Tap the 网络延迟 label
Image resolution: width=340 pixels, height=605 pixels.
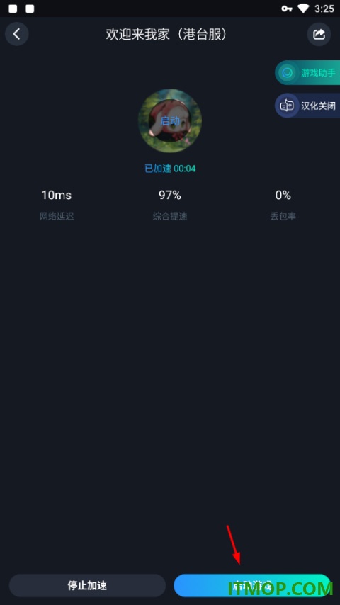pyautogui.click(x=57, y=216)
